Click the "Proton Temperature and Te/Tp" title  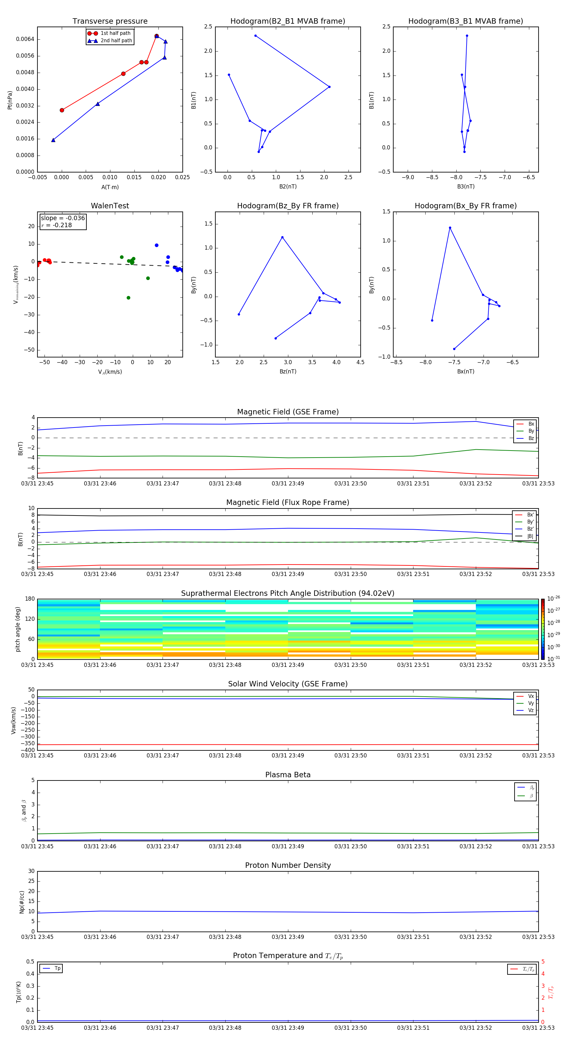click(288, 956)
